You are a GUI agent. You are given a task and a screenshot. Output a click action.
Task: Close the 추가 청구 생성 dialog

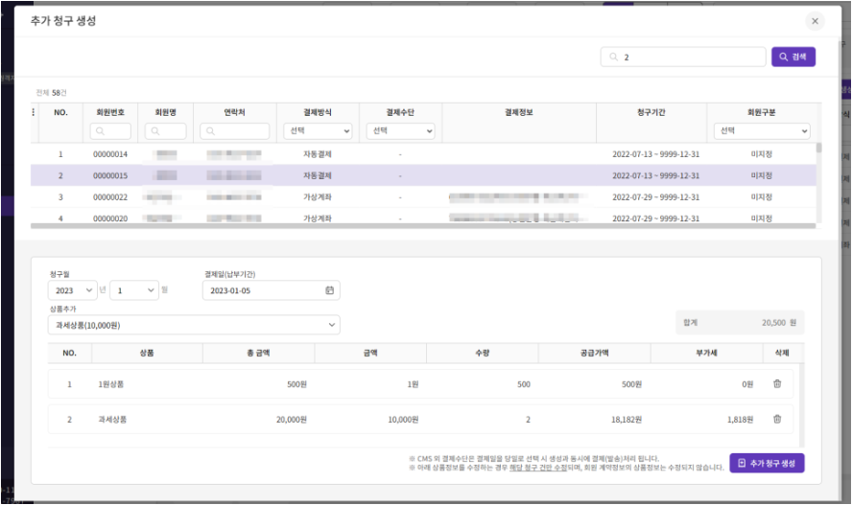tap(815, 21)
